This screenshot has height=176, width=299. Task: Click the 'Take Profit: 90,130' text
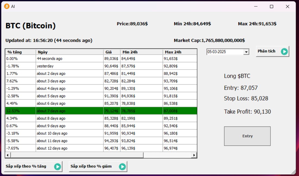point(247,112)
